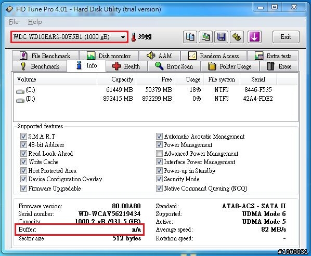Click the 892299 MB free space value
Viewport: 311px width, 256px height.
pyautogui.click(x=157, y=99)
